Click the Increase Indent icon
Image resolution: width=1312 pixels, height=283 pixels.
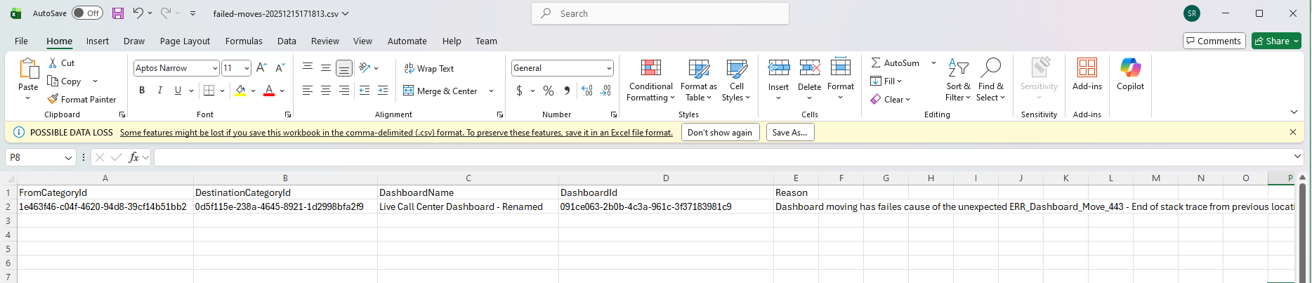(383, 91)
